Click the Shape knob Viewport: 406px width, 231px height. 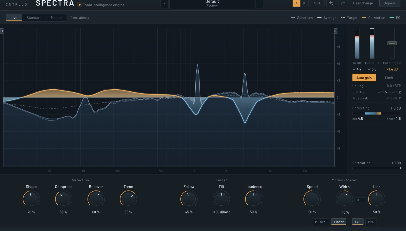[x=31, y=199]
